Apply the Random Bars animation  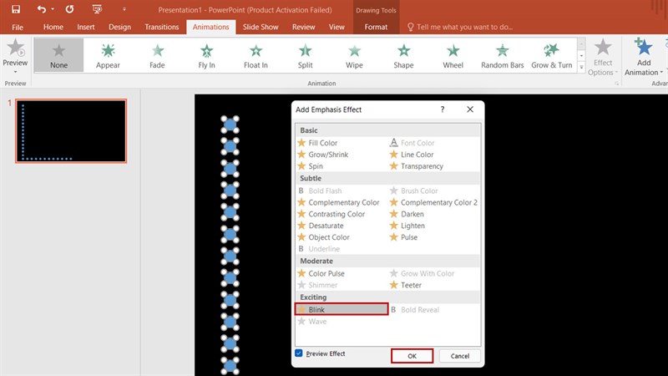point(503,55)
